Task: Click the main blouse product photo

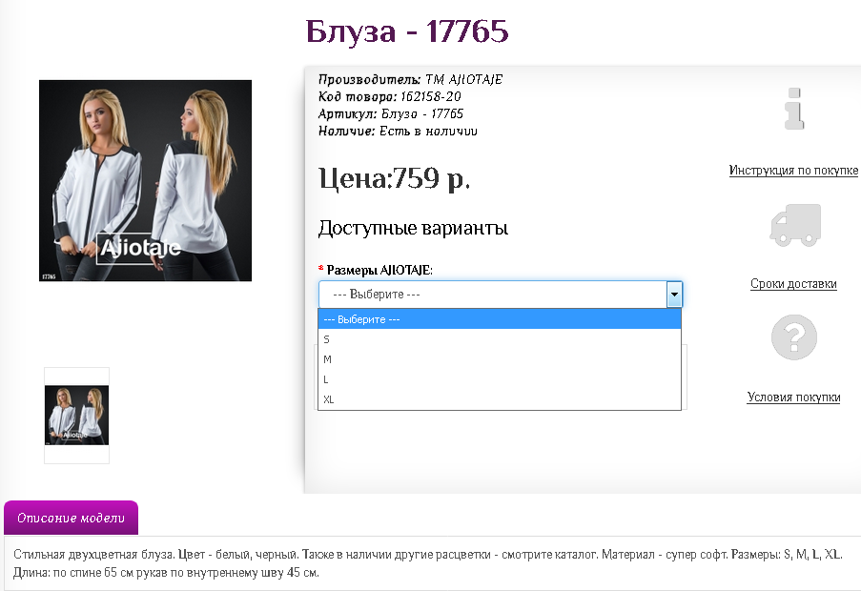Action: pyautogui.click(x=146, y=180)
